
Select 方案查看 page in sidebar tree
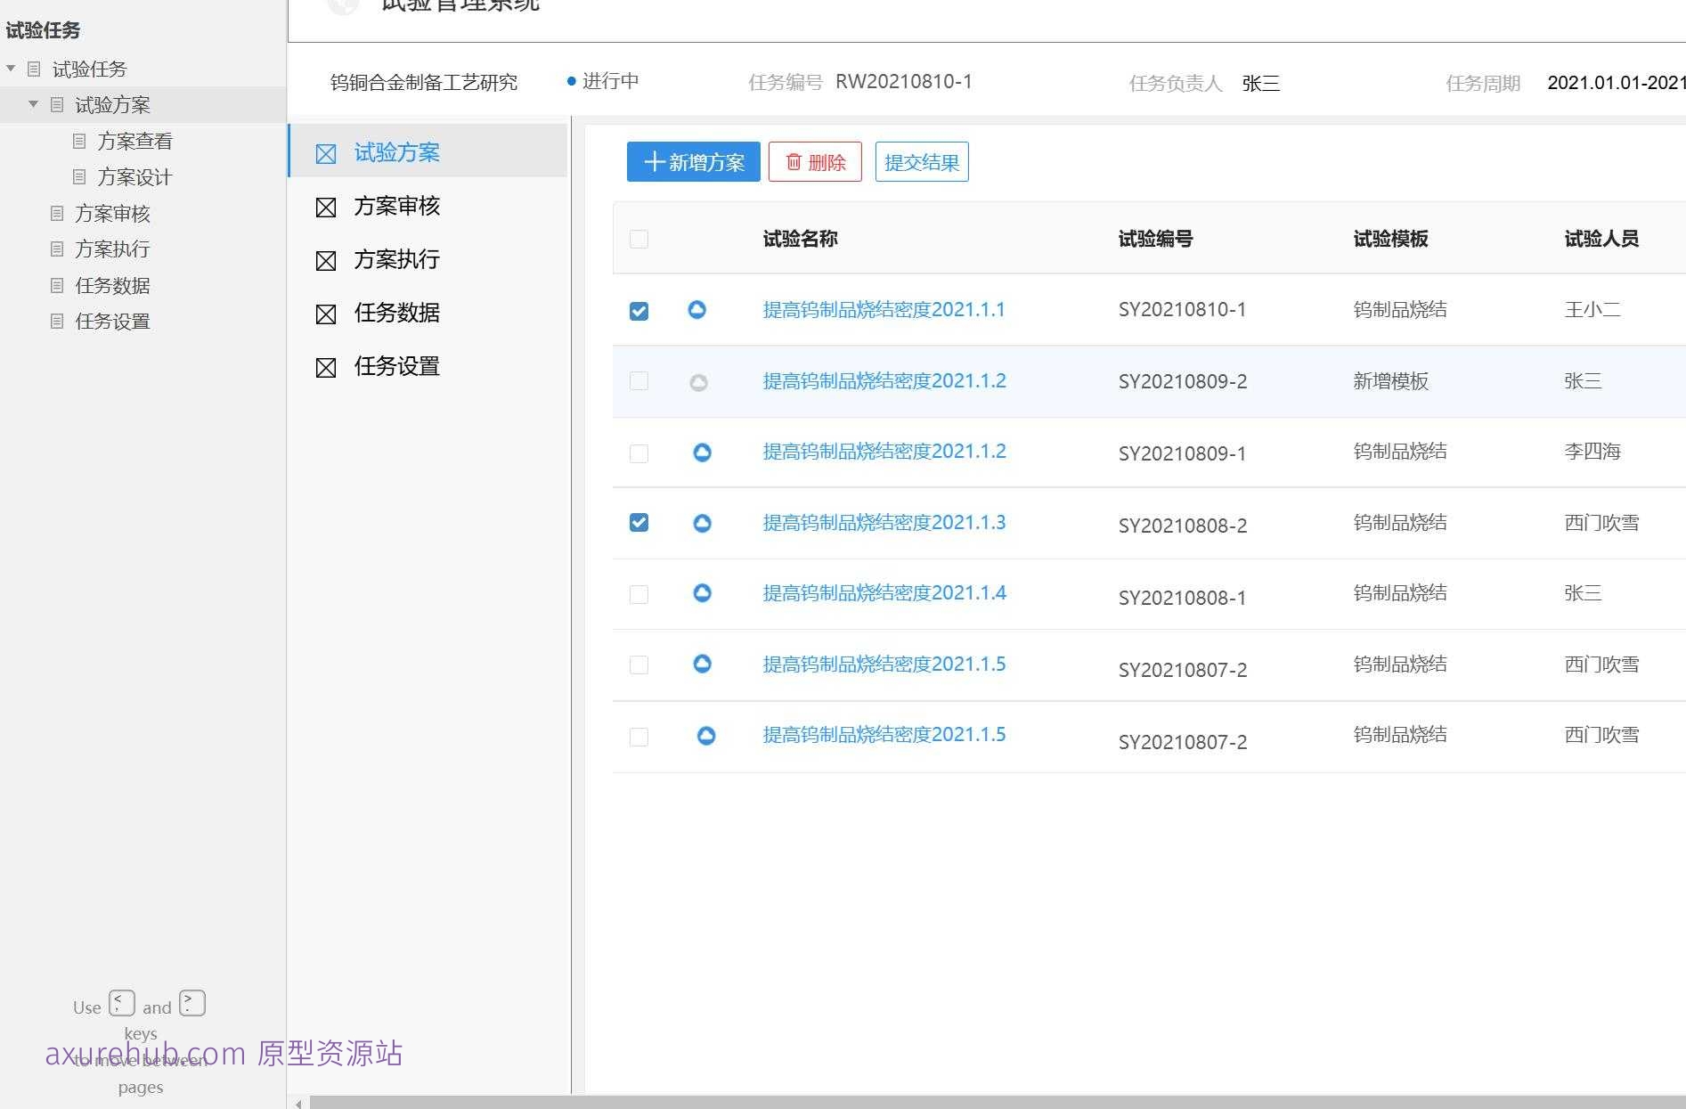pos(134,141)
